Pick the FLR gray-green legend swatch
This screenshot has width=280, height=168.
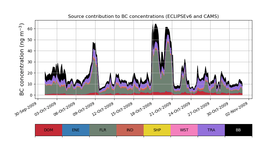pyautogui.click(x=103, y=130)
